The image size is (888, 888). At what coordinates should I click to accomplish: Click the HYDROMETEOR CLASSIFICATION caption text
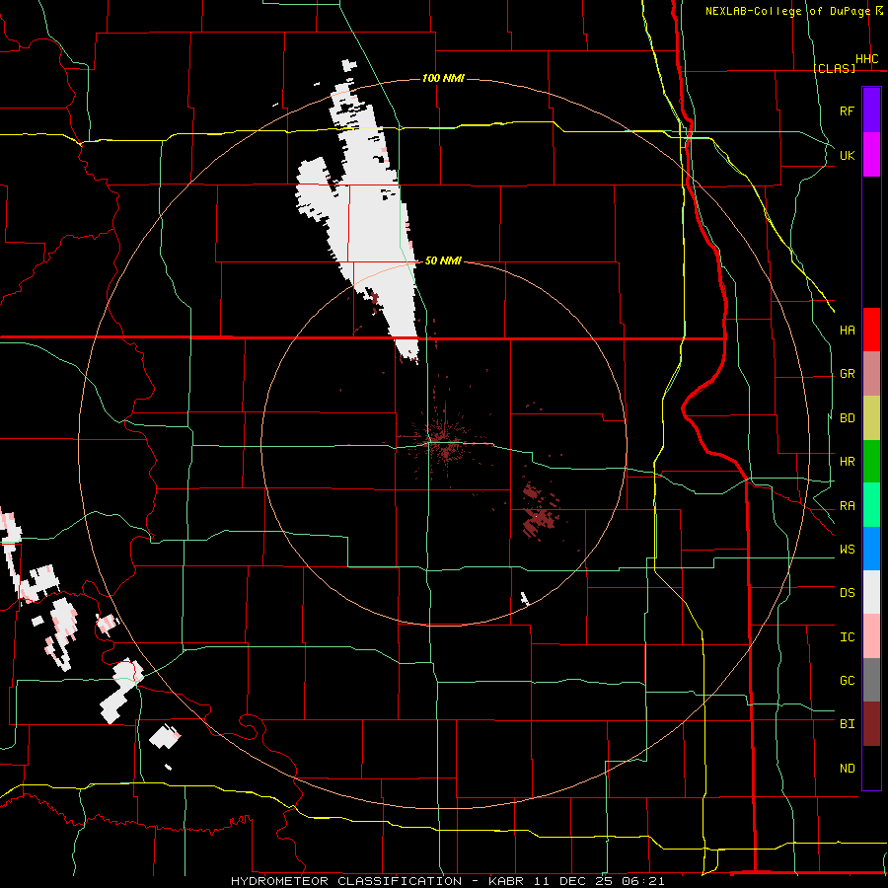pos(346,881)
